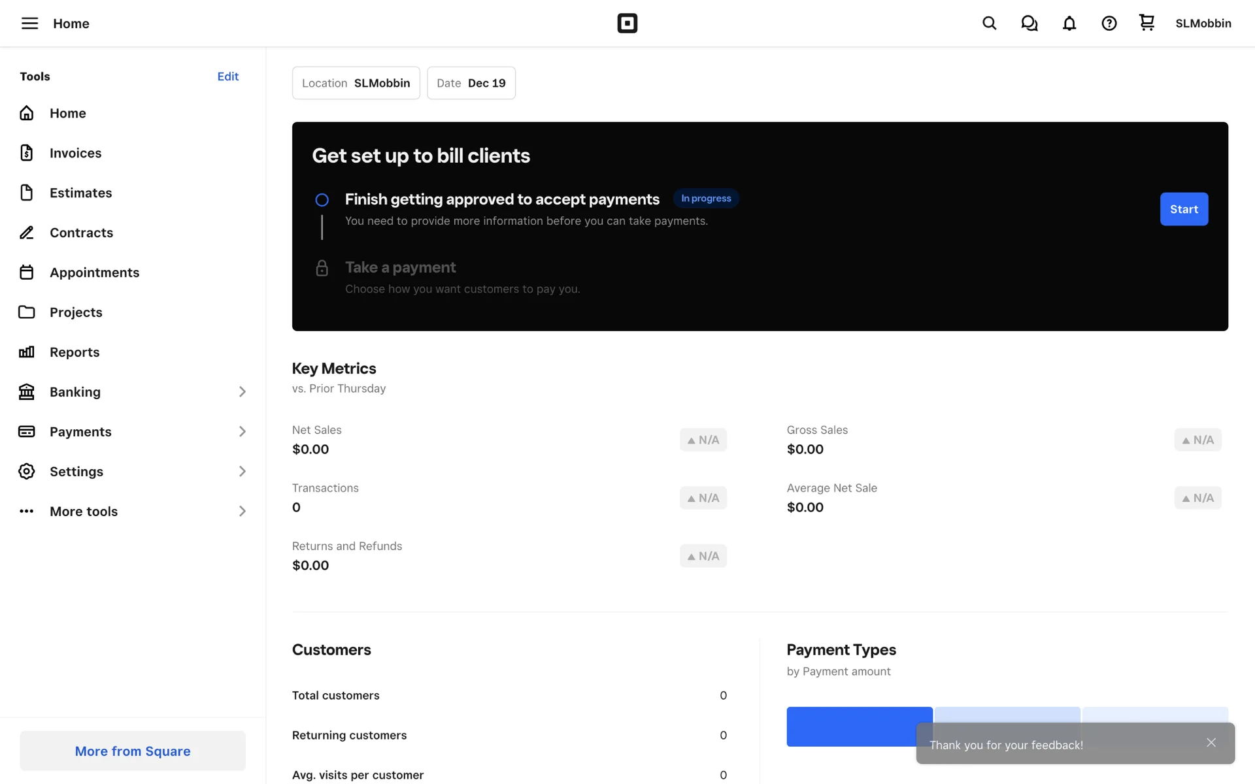
Task: Click the Edit tools link
Action: pos(227,76)
